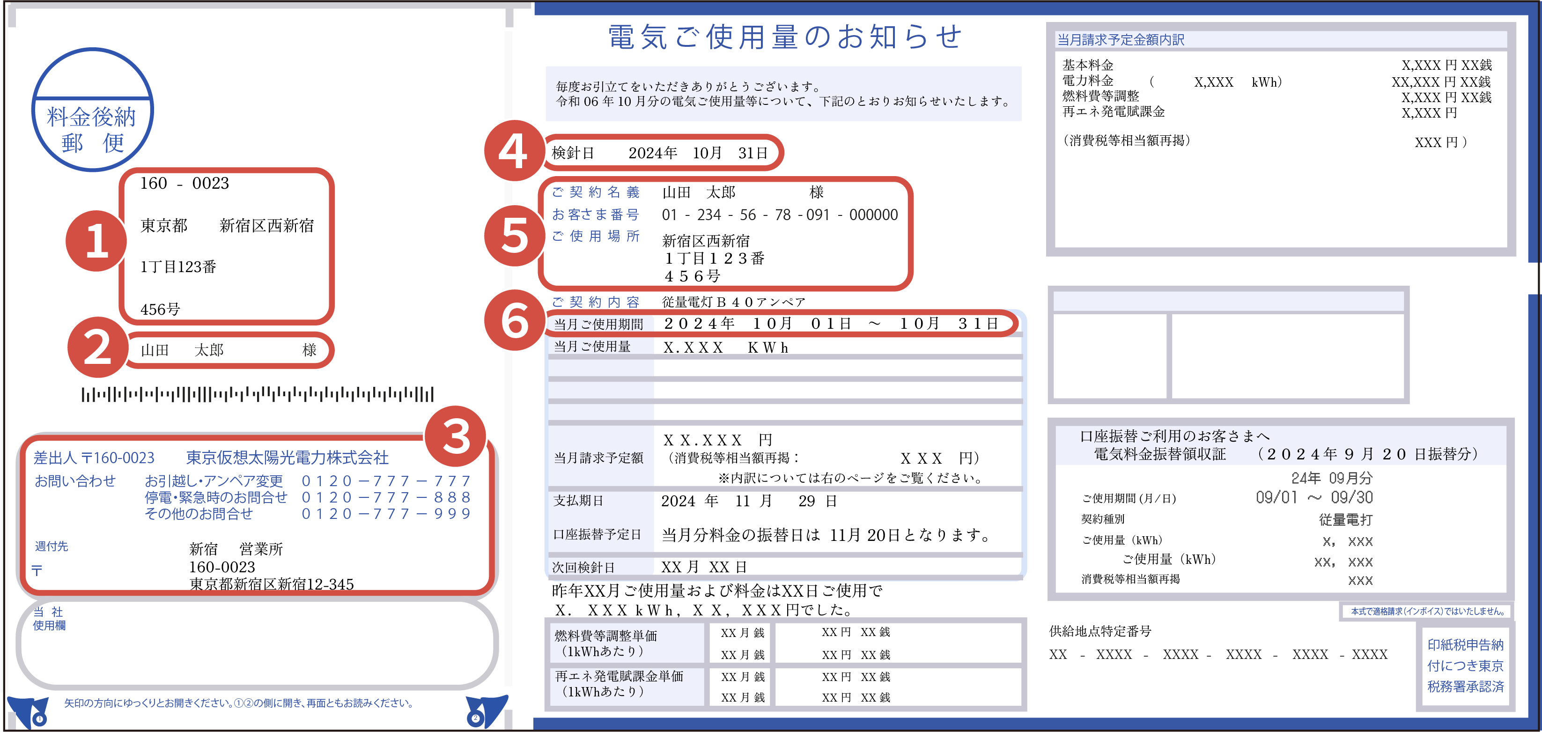This screenshot has width=1542, height=732.
Task: Click the 燃料費等調整単価 table label
Action: [x=606, y=643]
